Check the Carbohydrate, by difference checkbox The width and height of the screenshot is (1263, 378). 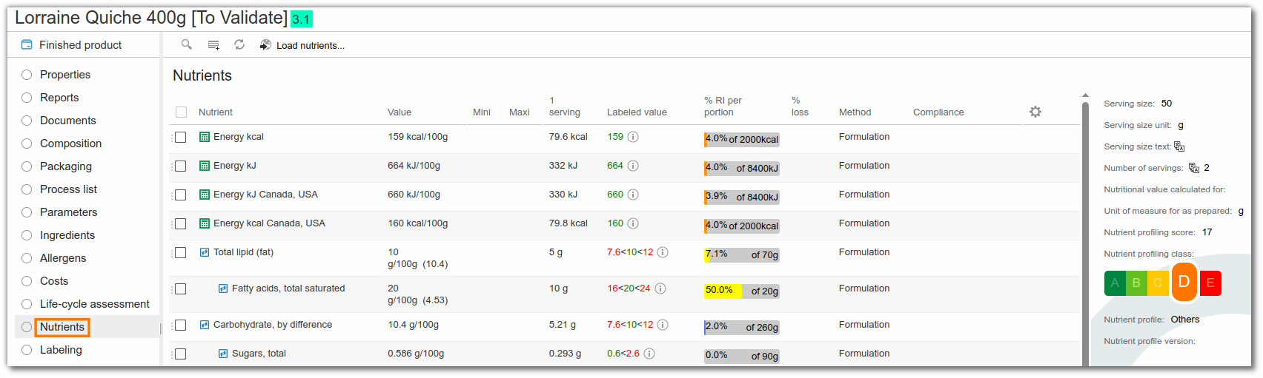coord(180,325)
